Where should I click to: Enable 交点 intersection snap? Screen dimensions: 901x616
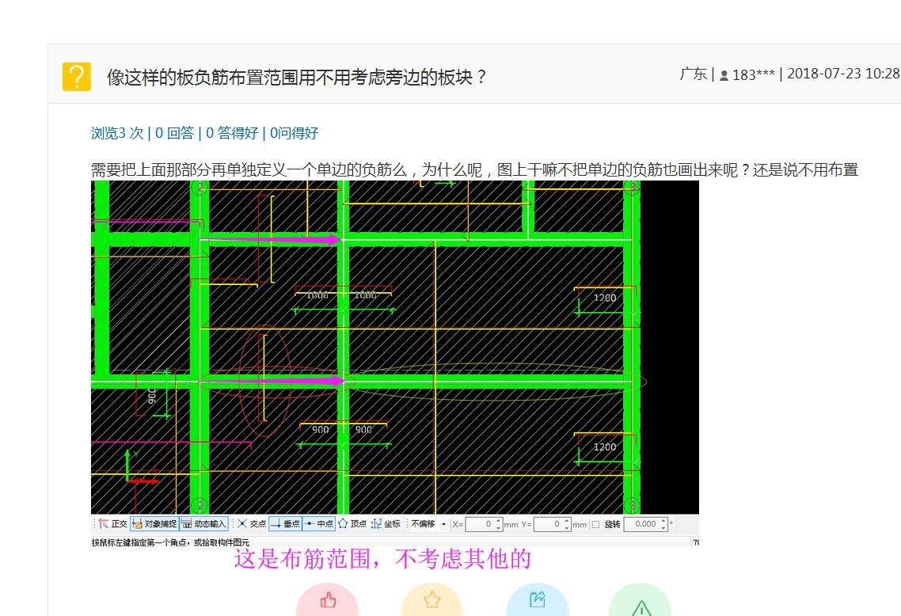(x=252, y=524)
